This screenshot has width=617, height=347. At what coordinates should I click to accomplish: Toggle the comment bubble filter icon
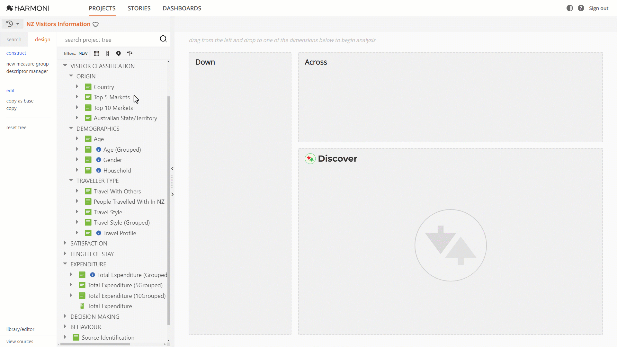coord(118,53)
